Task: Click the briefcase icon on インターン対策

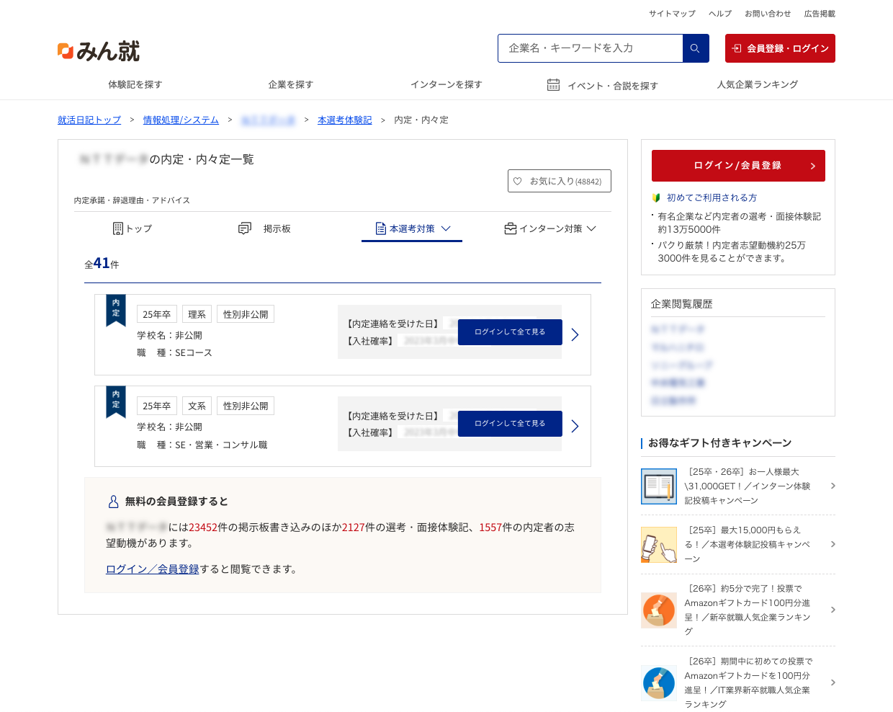Action: (511, 228)
